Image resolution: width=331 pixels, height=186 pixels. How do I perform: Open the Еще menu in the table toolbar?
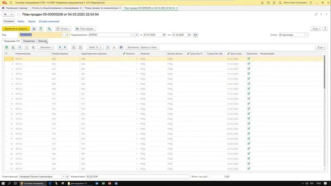(321, 47)
